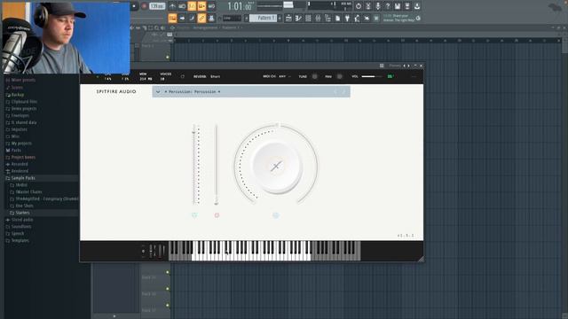Open the Line snap dropdown
568x319 pixels.
click(x=232, y=18)
